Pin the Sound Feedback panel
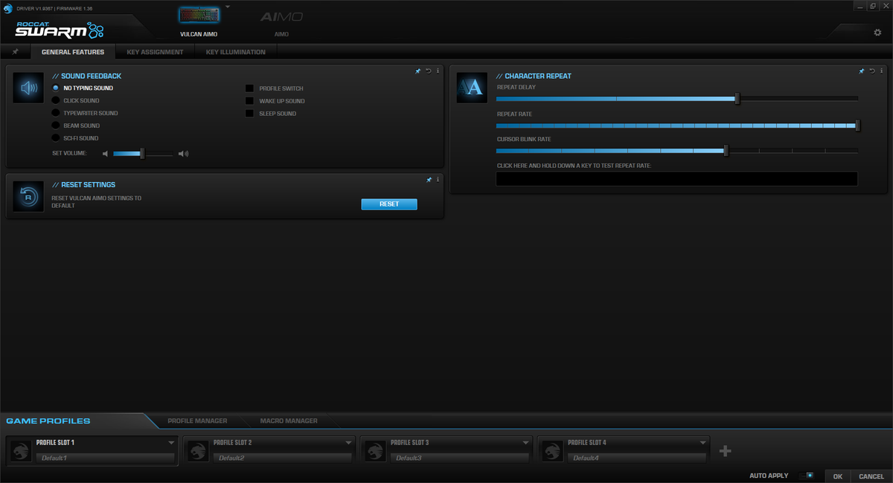 pos(418,71)
